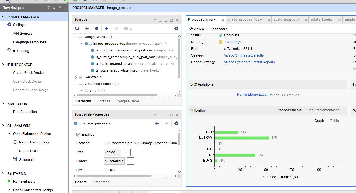The image size is (356, 193).
Task: Switch utilization view to Post-Implementation
Action: pos(323,110)
